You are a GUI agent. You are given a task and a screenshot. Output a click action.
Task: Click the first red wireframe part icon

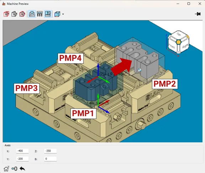click(6, 14)
